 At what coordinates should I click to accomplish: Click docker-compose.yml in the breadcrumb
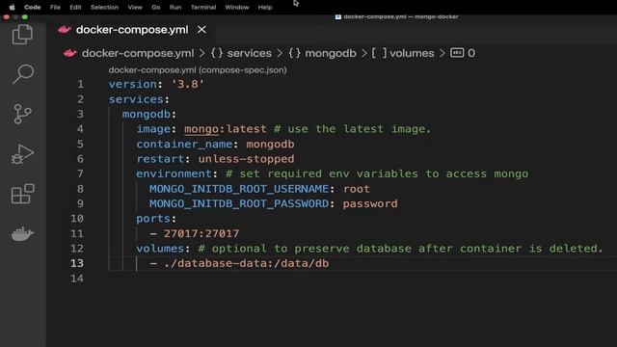point(138,53)
